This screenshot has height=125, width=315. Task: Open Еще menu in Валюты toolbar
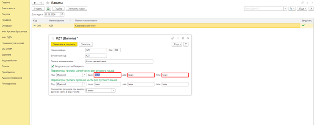click(x=302, y=9)
